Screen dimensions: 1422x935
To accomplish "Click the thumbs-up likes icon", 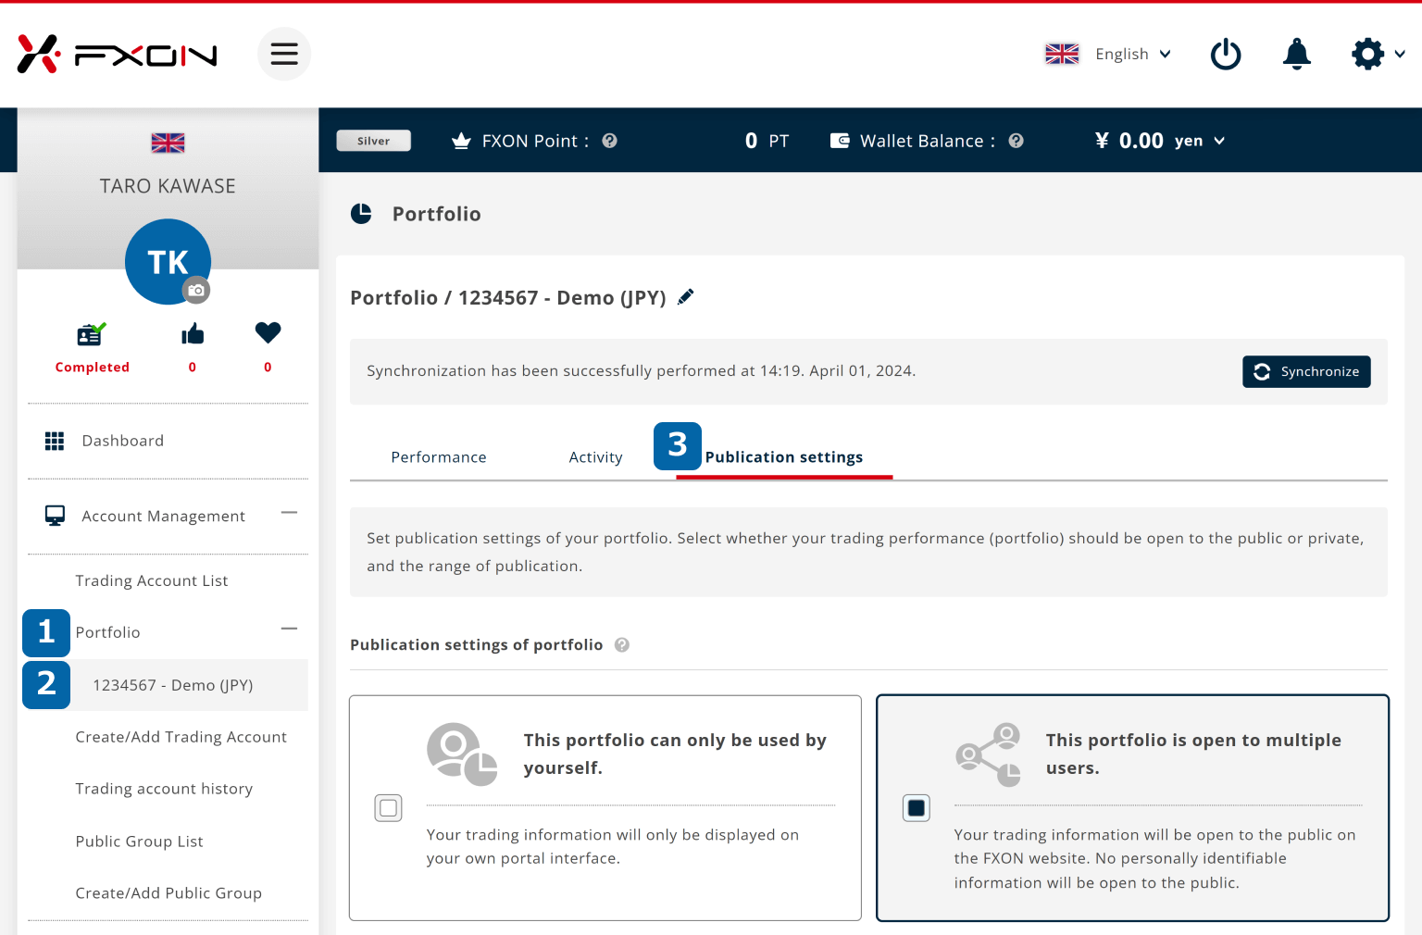I will pyautogui.click(x=193, y=333).
